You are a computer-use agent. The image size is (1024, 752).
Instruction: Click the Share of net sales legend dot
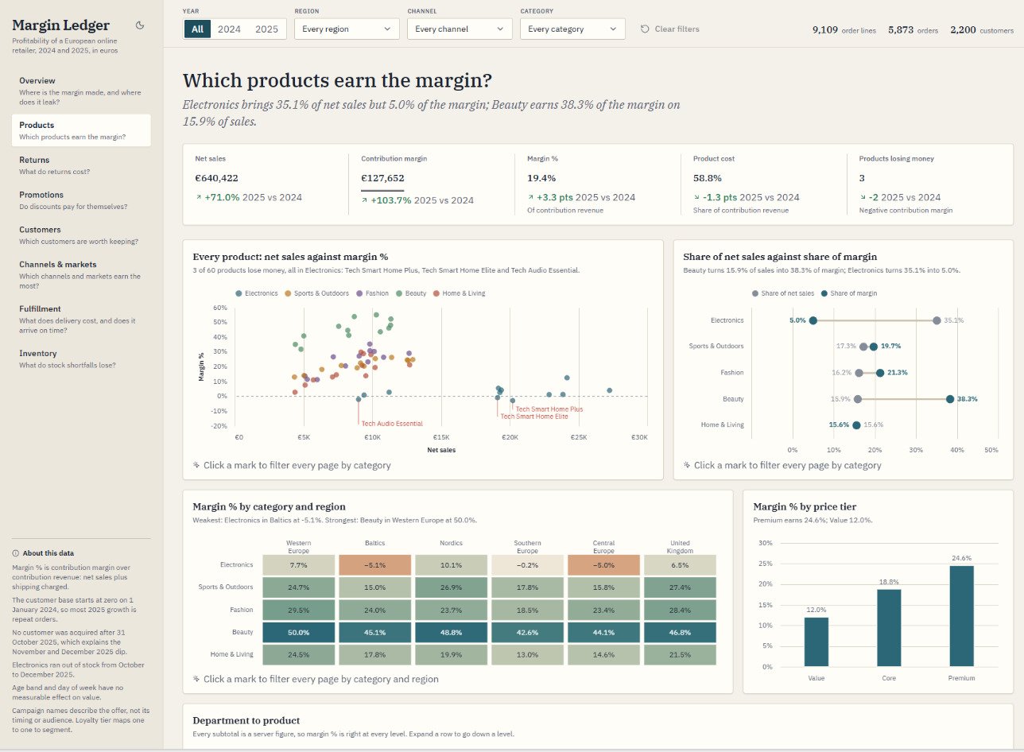click(x=755, y=293)
